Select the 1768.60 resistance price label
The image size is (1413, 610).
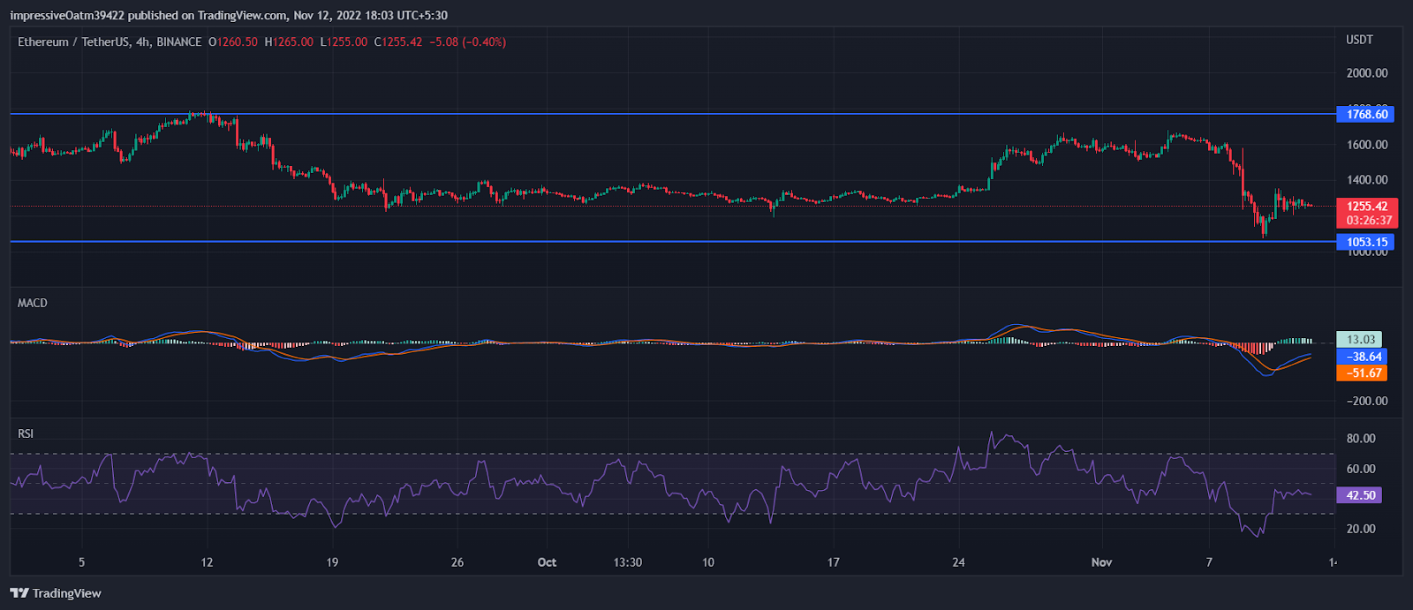point(1365,114)
